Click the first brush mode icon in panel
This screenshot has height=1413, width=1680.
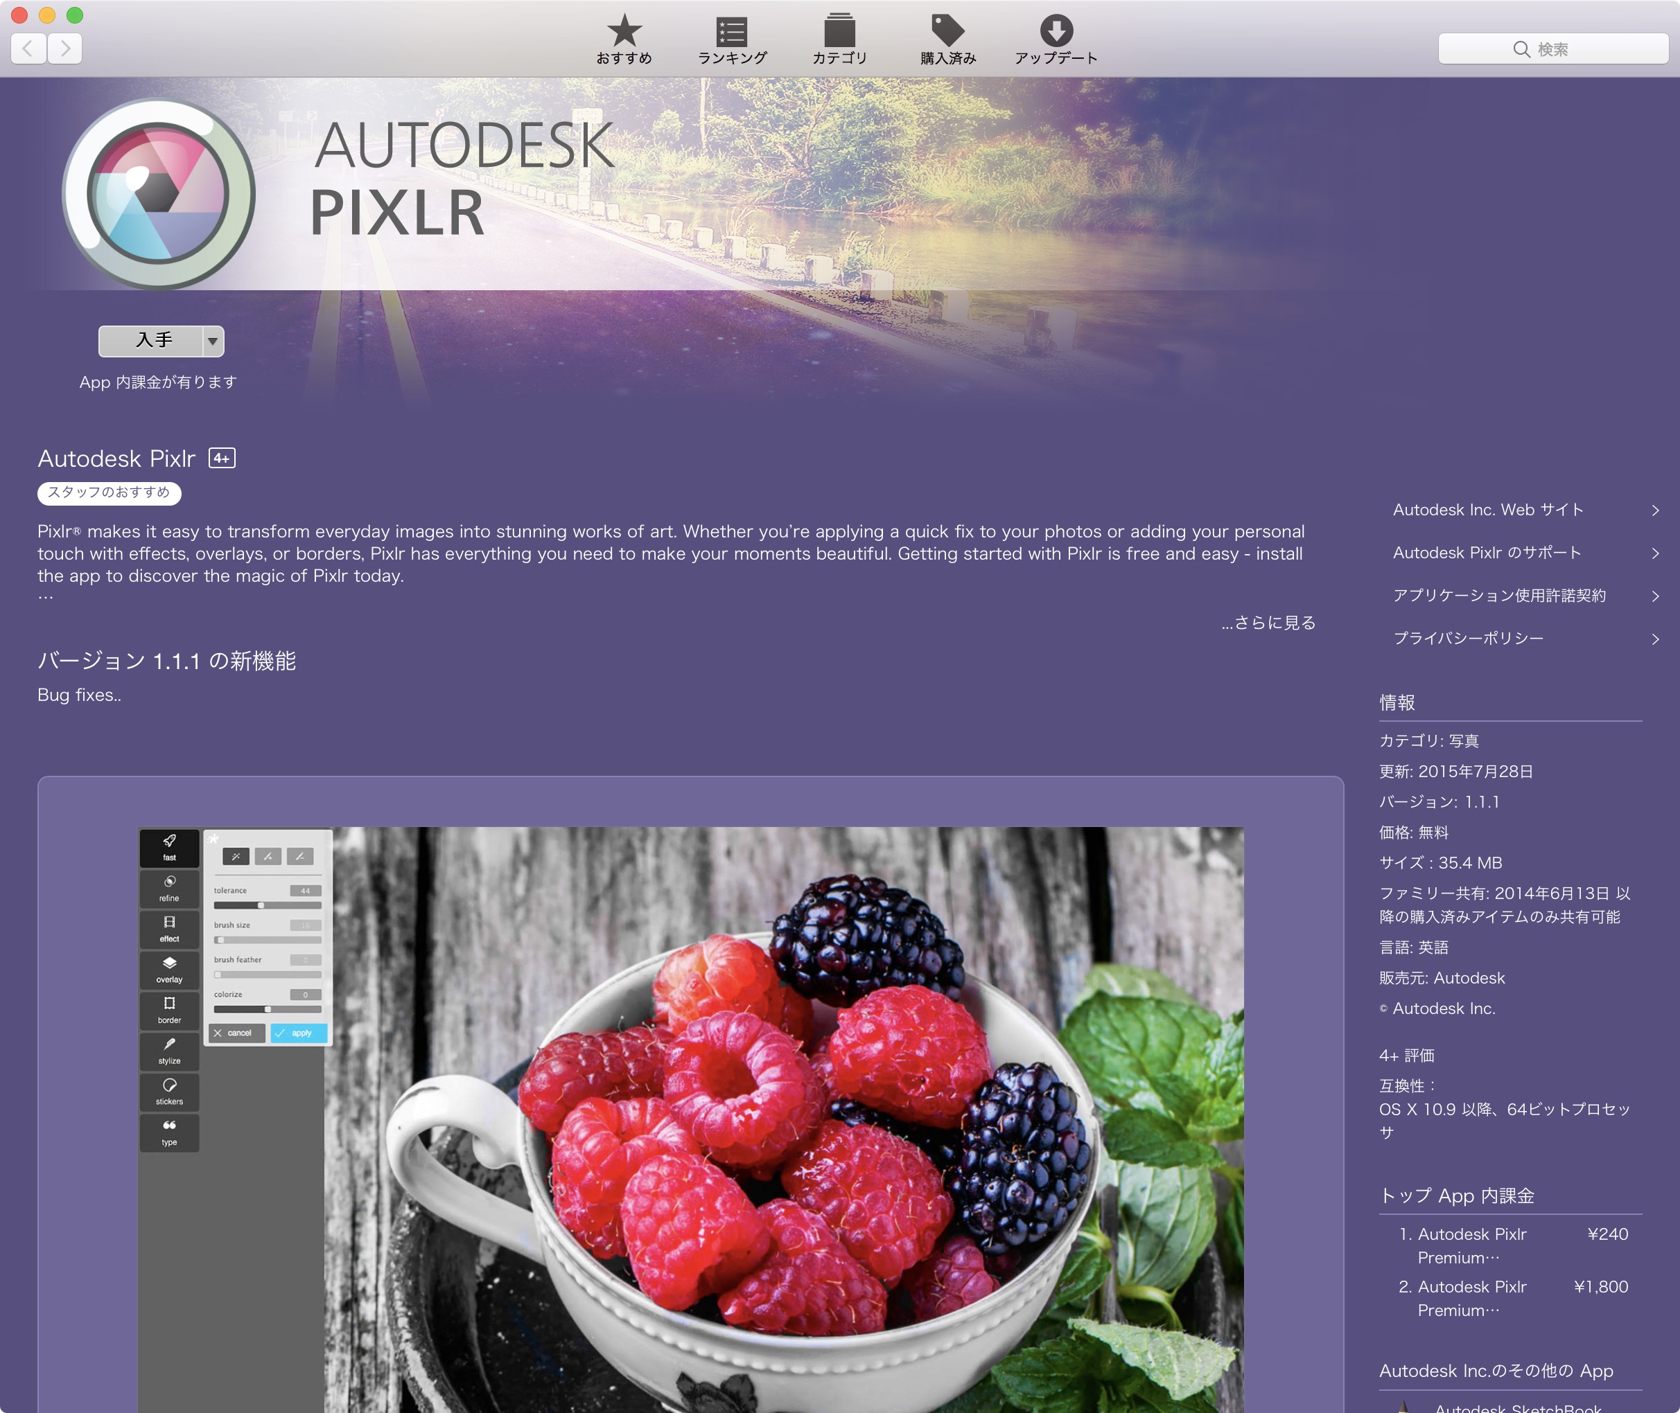click(236, 856)
